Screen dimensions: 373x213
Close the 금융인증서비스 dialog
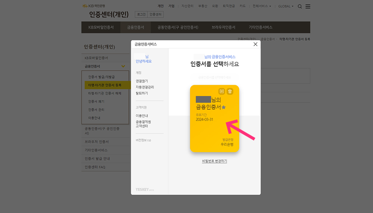tap(256, 44)
